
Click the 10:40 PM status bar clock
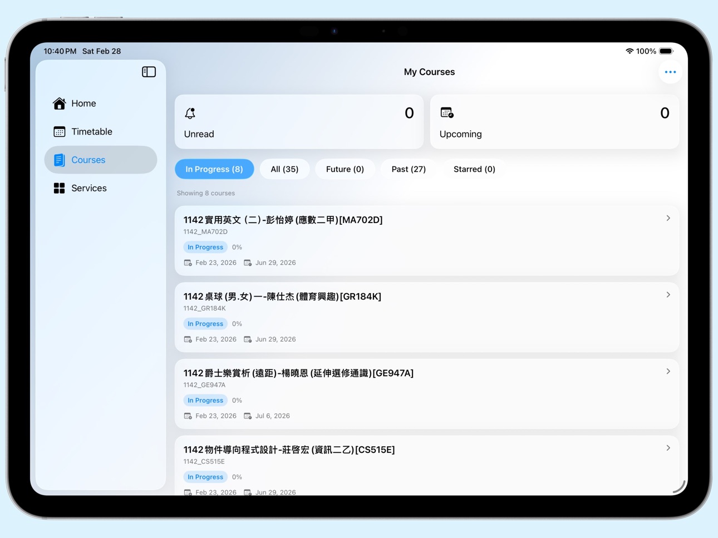tap(60, 51)
